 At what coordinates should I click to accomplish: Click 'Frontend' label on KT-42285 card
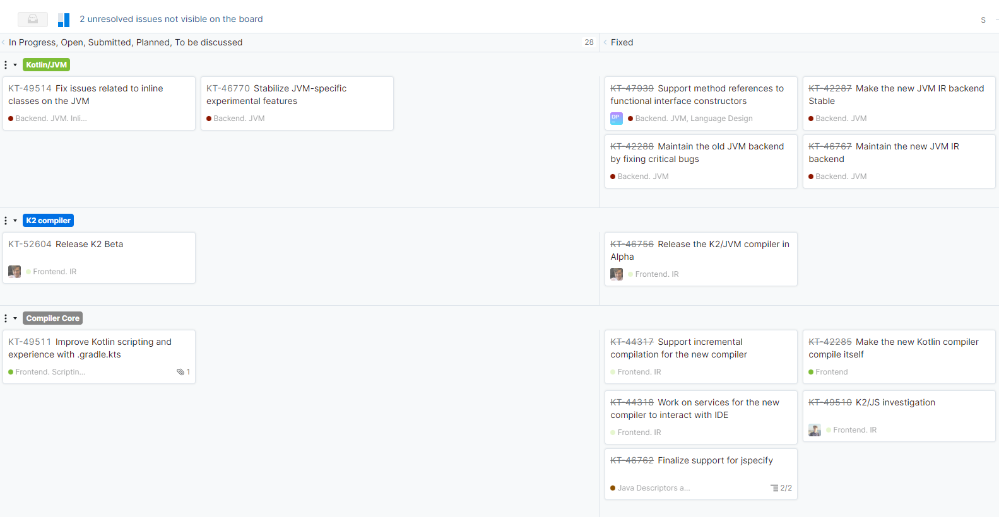[831, 372]
